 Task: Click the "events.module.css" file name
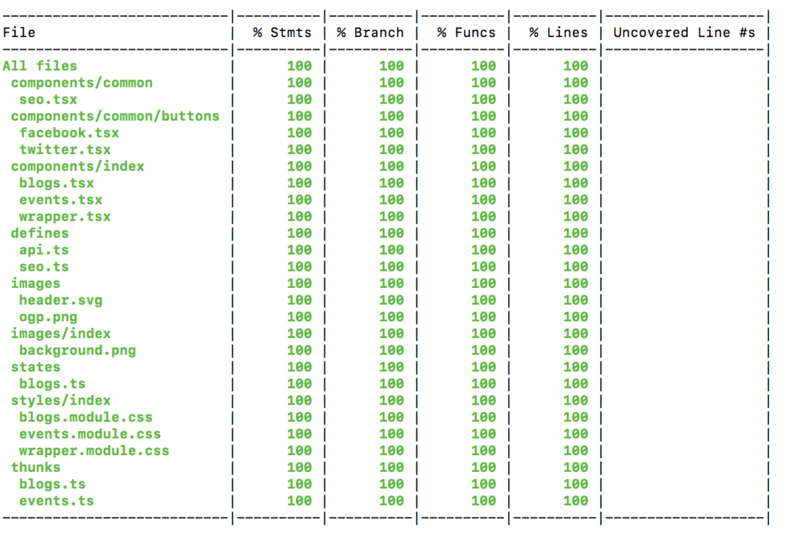point(90,433)
